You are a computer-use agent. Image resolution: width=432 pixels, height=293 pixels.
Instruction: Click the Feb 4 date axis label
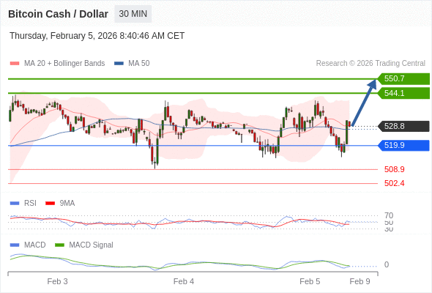click(184, 281)
